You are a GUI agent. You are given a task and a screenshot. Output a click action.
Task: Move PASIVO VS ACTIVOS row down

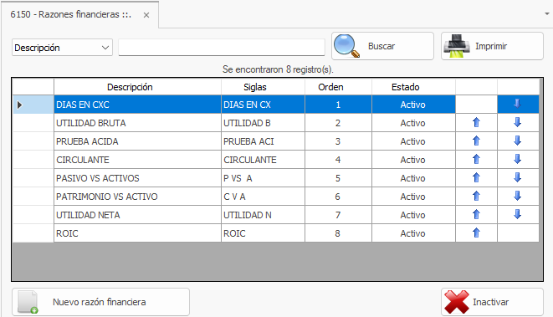517,177
